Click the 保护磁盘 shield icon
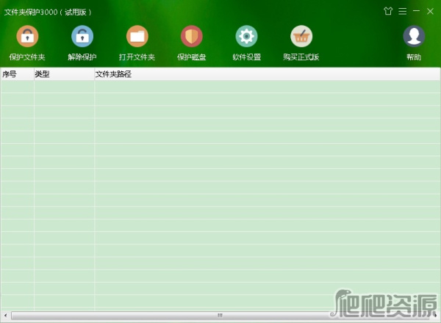The height and width of the screenshot is (323, 441). click(192, 36)
